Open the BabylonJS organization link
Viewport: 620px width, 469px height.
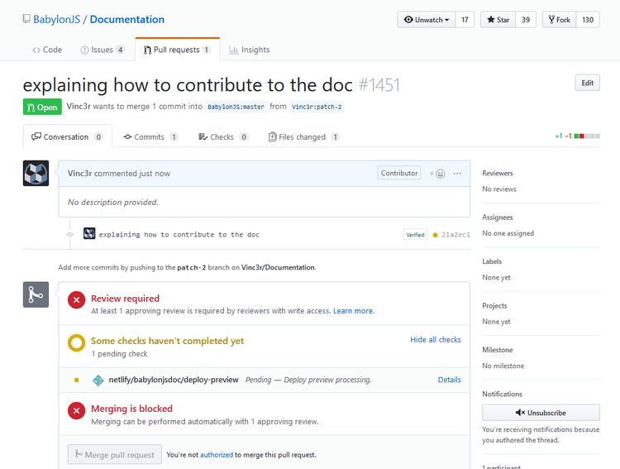[x=56, y=19]
